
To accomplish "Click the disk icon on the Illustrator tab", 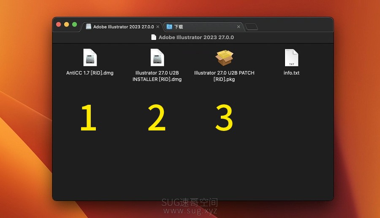I will pos(89,27).
